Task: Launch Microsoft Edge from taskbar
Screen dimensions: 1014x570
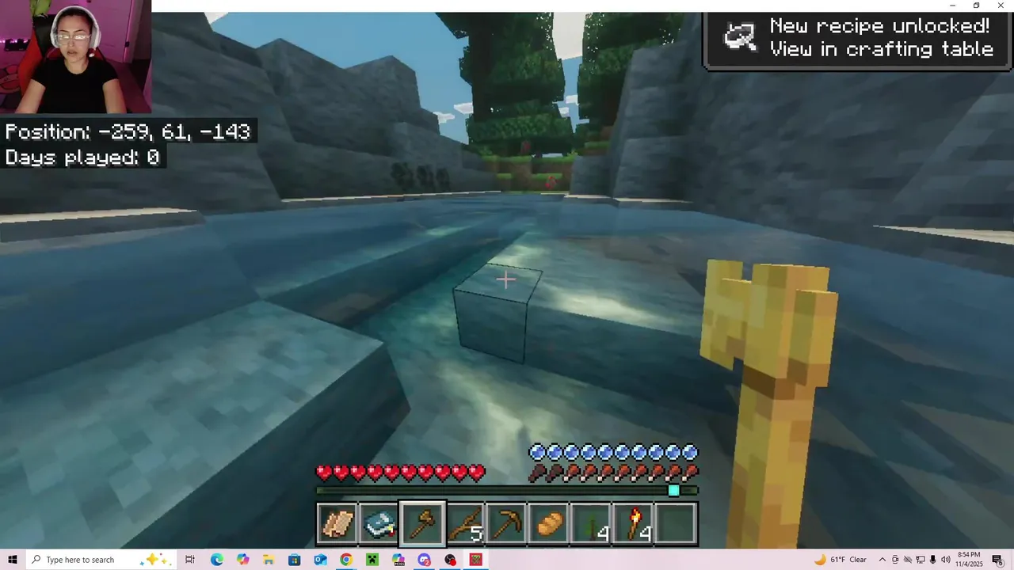Action: point(216,560)
